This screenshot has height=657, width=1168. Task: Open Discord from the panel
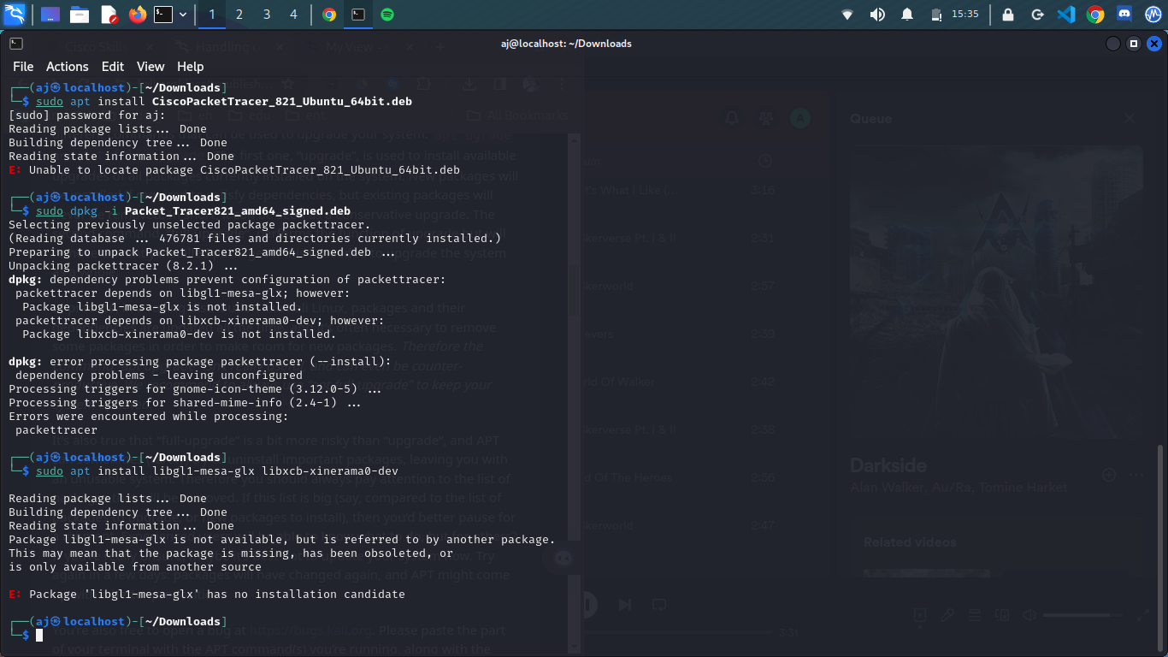[x=1124, y=15]
